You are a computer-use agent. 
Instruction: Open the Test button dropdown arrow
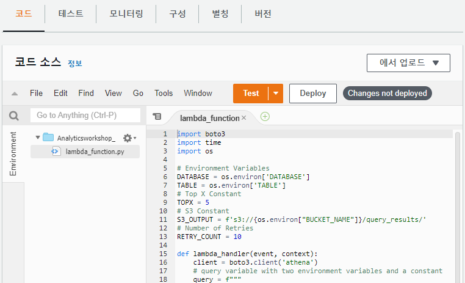pyautogui.click(x=276, y=94)
